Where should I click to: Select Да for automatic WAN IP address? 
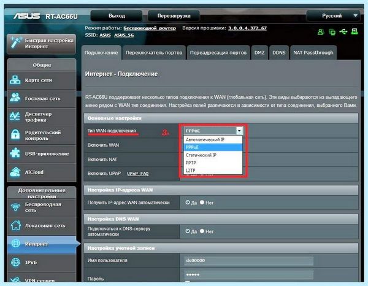(188, 202)
